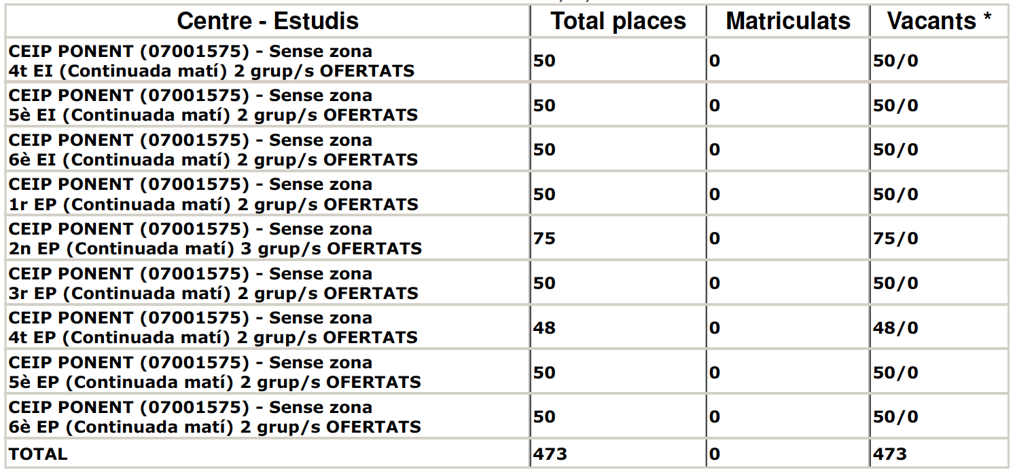The image size is (1015, 472).
Task: Click the Matriculats total value 0
Action: pyautogui.click(x=714, y=454)
